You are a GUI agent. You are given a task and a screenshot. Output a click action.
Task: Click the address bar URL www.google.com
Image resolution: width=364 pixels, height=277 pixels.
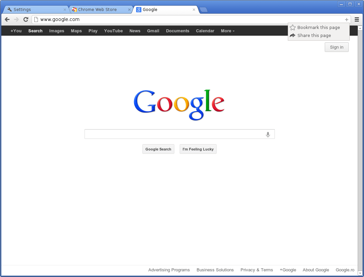(x=60, y=20)
